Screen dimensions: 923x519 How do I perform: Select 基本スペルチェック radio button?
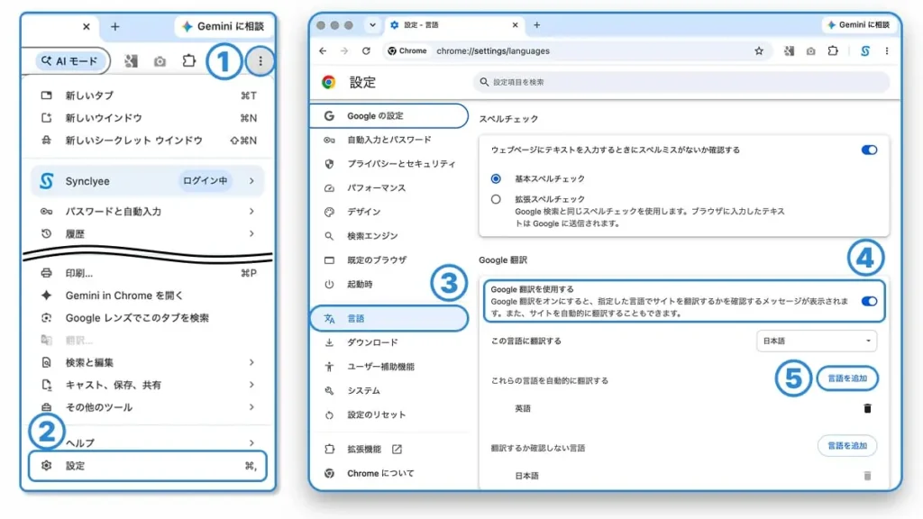(496, 178)
